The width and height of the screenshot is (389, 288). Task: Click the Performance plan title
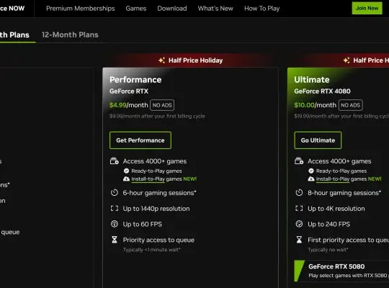pyautogui.click(x=135, y=80)
